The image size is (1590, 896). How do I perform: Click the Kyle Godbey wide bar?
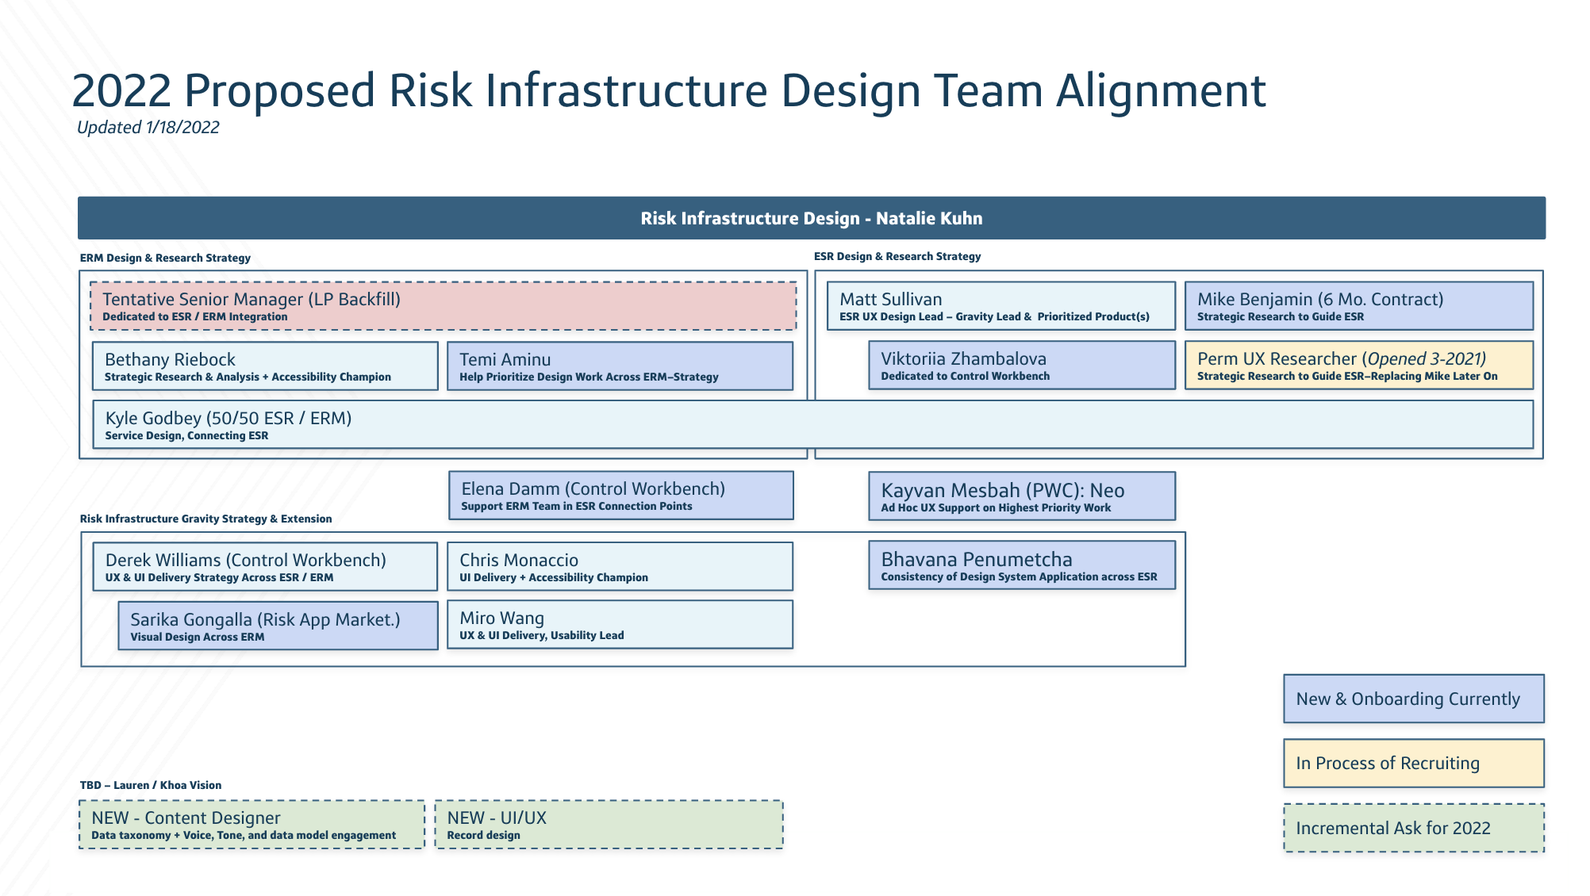click(812, 425)
